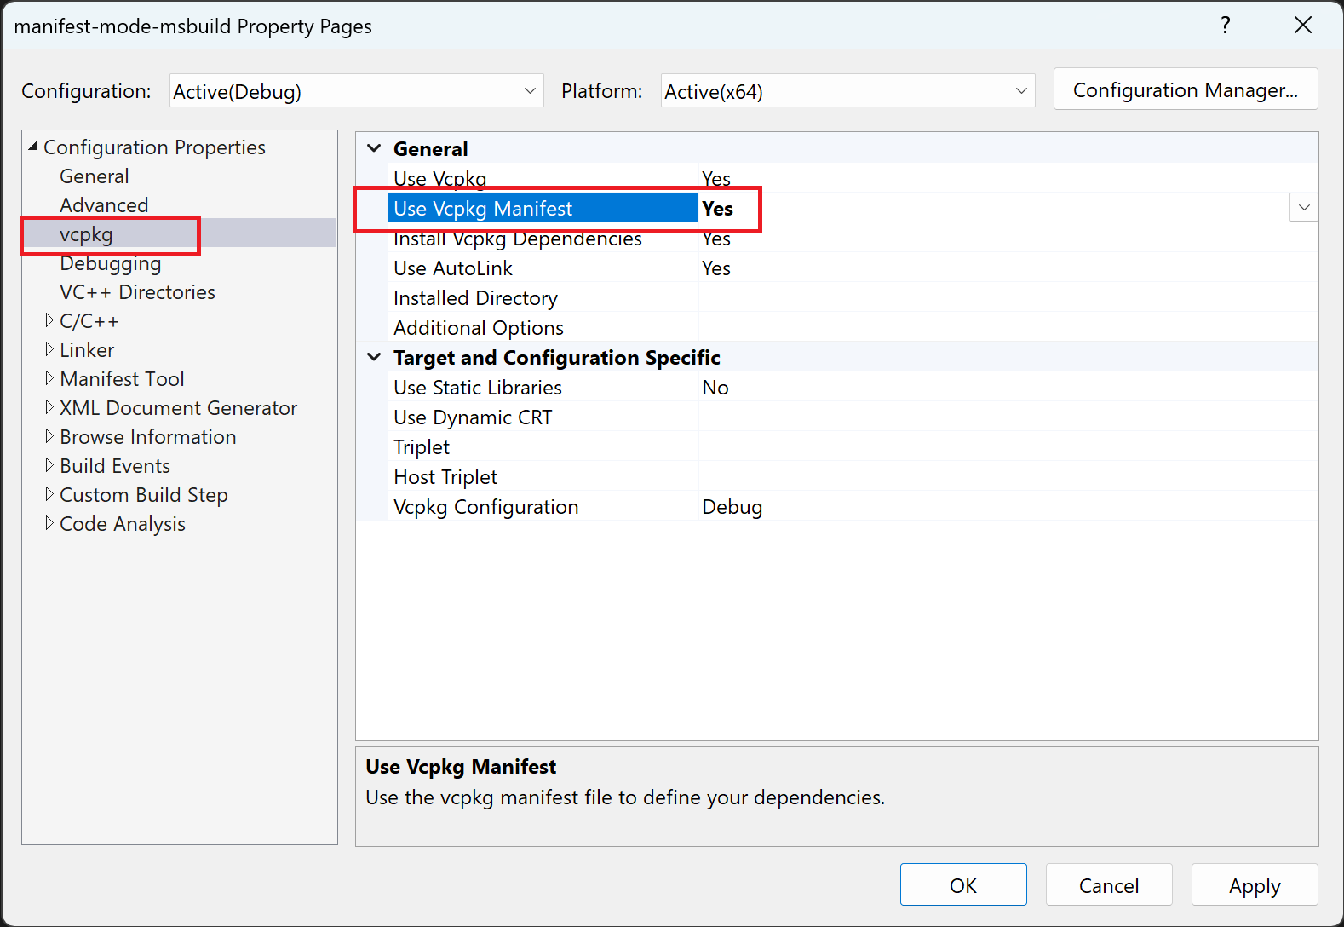Select the Use Static Libraries property
Image resolution: width=1344 pixels, height=927 pixels.
[x=477, y=388]
